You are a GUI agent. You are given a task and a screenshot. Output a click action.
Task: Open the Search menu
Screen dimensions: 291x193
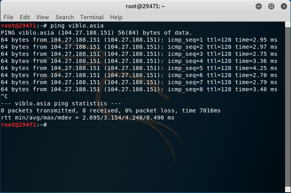click(65, 17)
